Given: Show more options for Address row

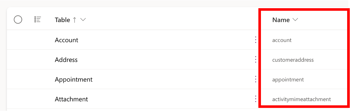Looking at the screenshot, I should click(256, 60).
